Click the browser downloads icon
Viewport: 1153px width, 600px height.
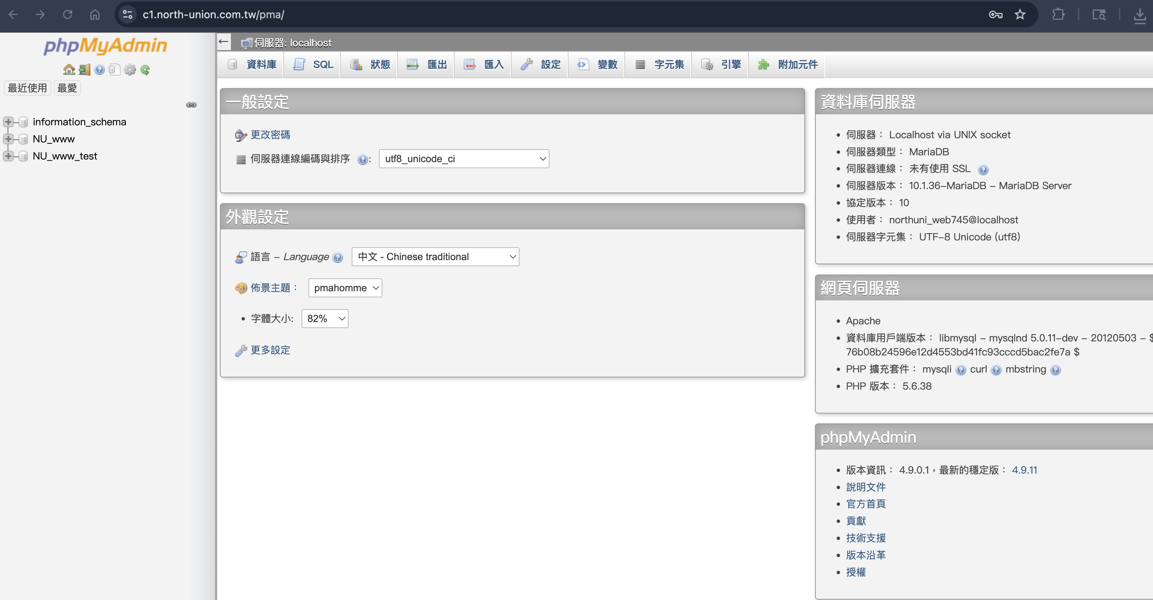tap(1140, 15)
